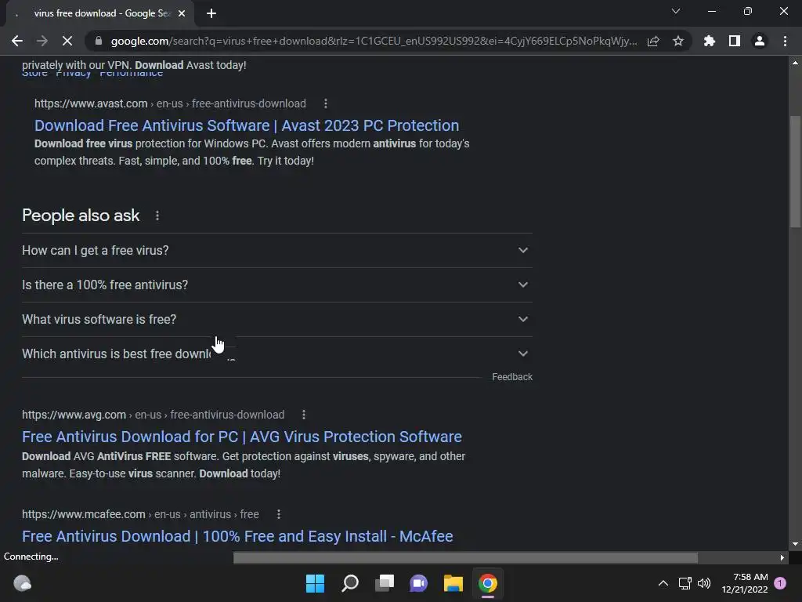This screenshot has width=802, height=602.
Task: Select the virus free download browser tab
Action: coord(99,13)
